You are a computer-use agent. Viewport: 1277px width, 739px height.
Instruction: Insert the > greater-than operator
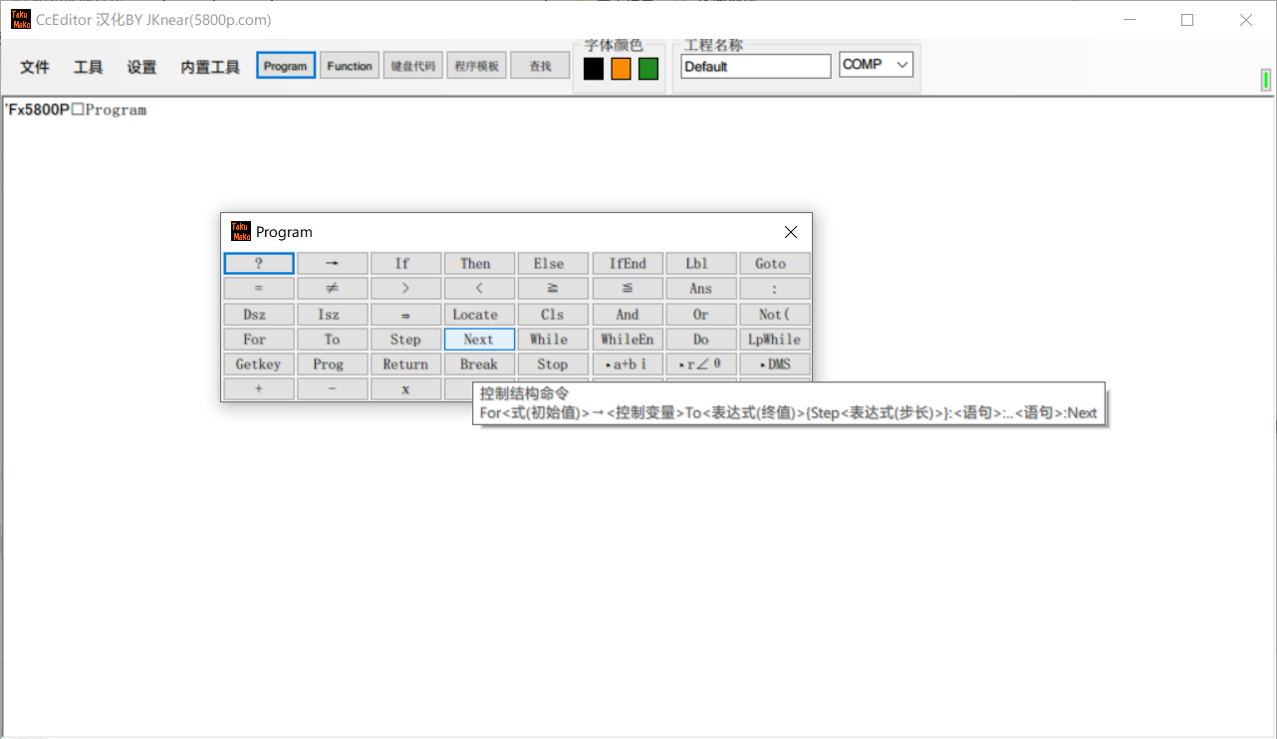pyautogui.click(x=405, y=289)
